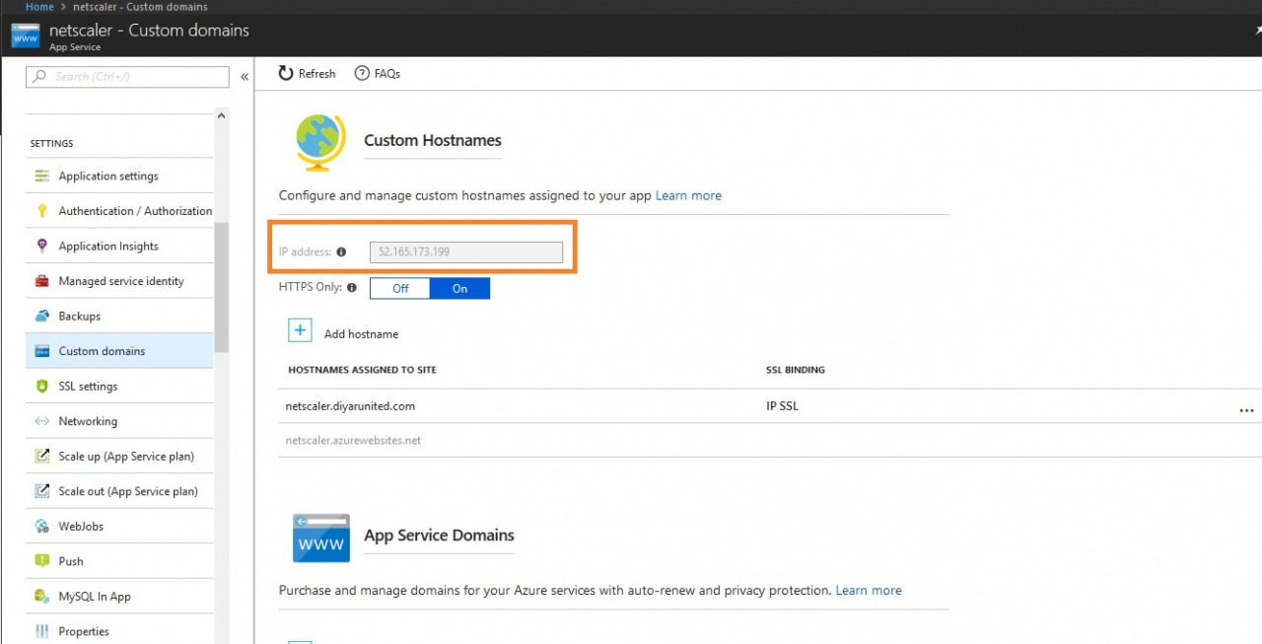Click the plus icon for Add hostname

point(300,330)
